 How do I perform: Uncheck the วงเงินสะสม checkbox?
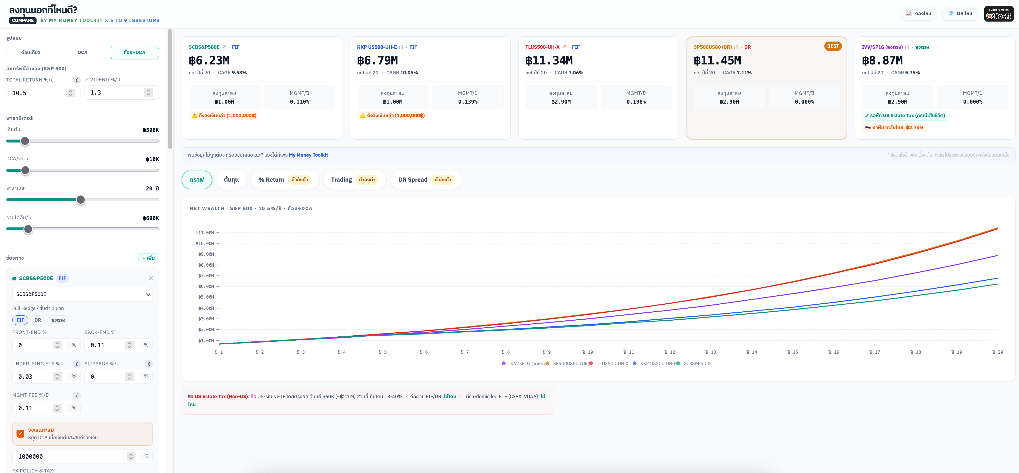21,434
